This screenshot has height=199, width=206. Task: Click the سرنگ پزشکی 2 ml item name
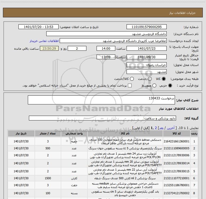coord(125,178)
